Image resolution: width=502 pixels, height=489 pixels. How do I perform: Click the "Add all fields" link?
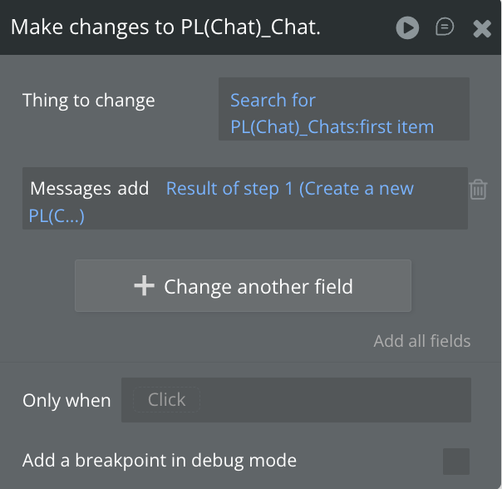422,341
